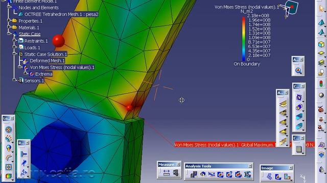Viewport: 327px width, 183px height.
Task: Open Animate in Analysis Tools
Action: (193, 174)
